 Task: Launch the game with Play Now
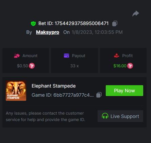click(124, 91)
